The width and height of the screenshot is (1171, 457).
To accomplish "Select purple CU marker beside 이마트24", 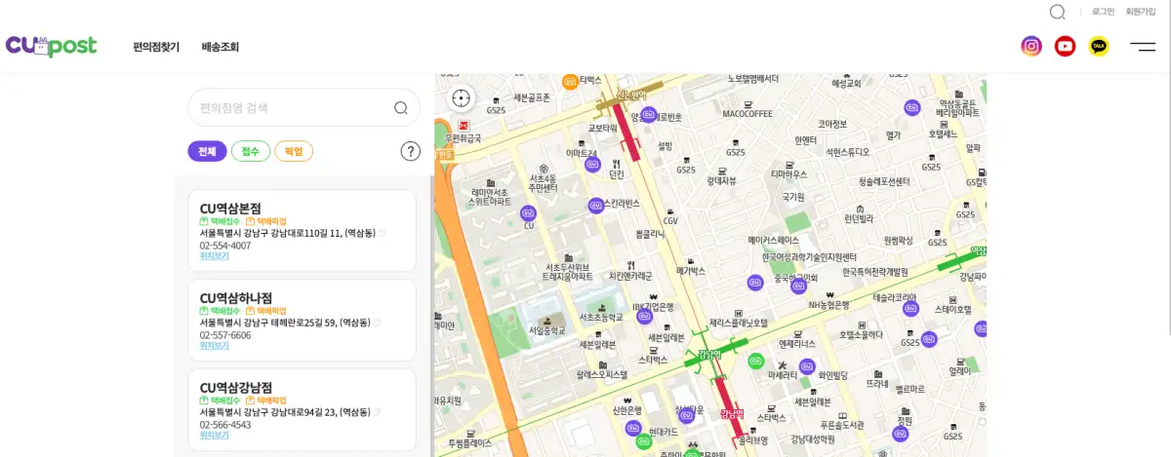I will coord(591,164).
